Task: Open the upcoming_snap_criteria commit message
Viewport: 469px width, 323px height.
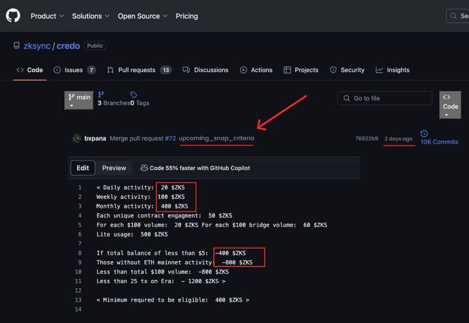Action: [x=216, y=138]
